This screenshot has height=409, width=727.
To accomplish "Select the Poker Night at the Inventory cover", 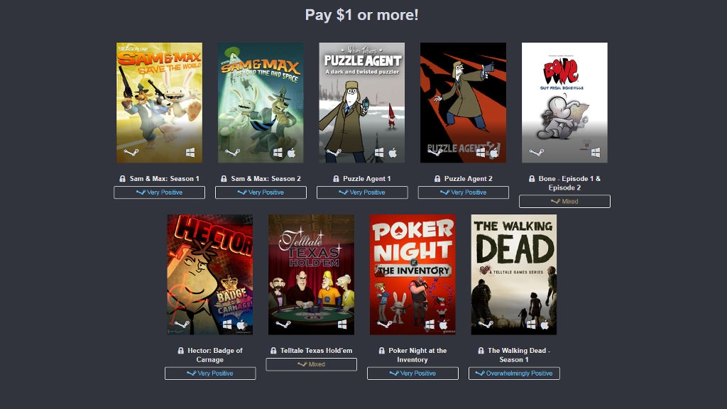I will point(412,275).
